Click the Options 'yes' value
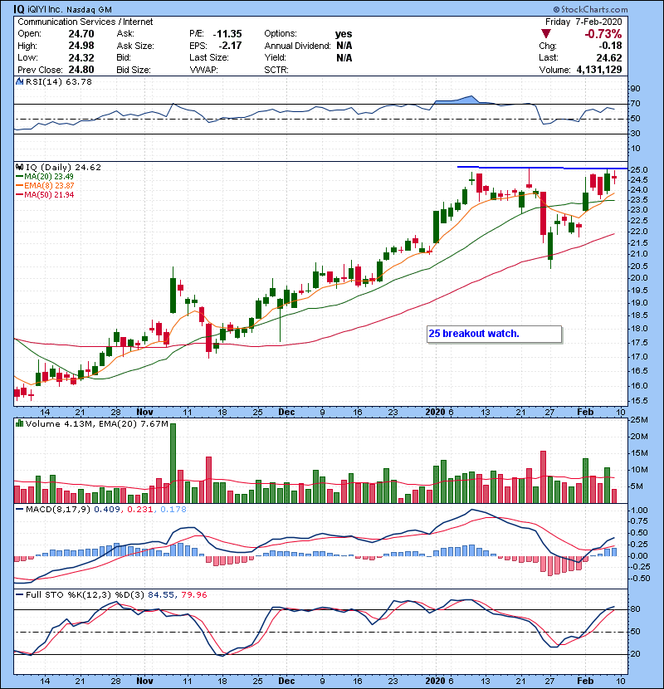Image resolution: width=664 pixels, height=689 pixels. (x=344, y=34)
